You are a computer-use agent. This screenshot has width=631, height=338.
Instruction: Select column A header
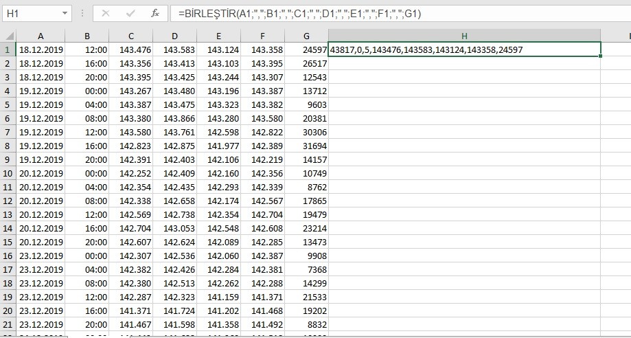pyautogui.click(x=41, y=36)
